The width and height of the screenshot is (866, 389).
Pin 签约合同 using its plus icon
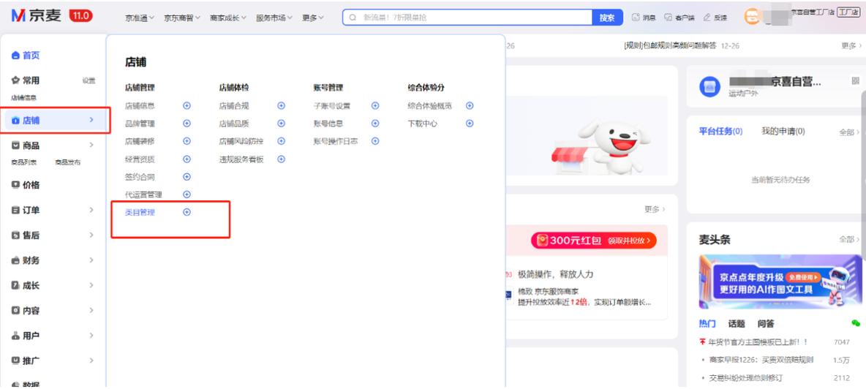(x=187, y=176)
